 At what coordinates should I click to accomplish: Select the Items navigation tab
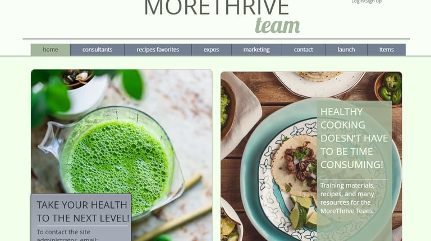(387, 50)
